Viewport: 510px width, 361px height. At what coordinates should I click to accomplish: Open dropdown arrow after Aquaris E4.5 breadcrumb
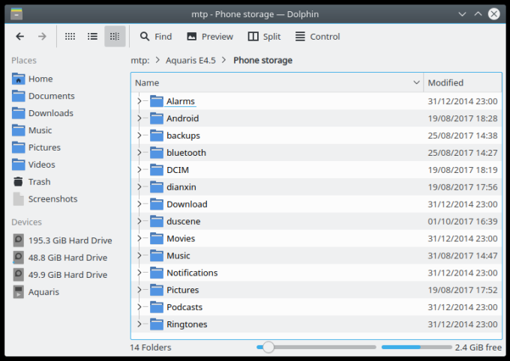tap(224, 60)
